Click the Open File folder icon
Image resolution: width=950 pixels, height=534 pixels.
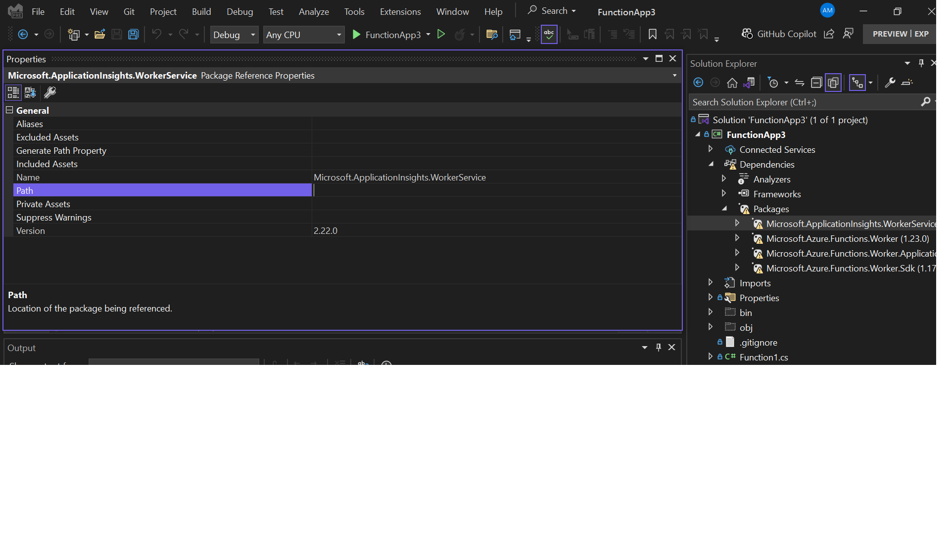(100, 34)
